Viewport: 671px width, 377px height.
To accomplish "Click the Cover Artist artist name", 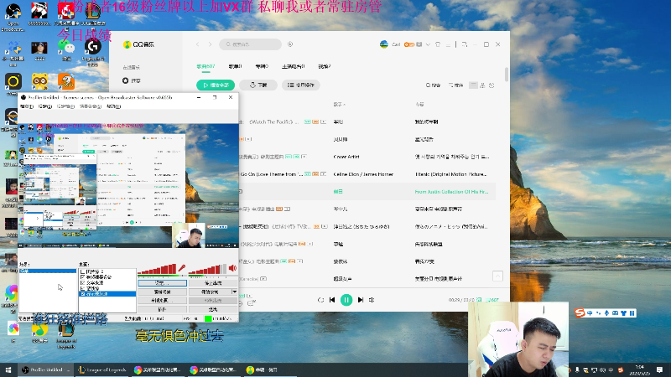I will (x=346, y=157).
